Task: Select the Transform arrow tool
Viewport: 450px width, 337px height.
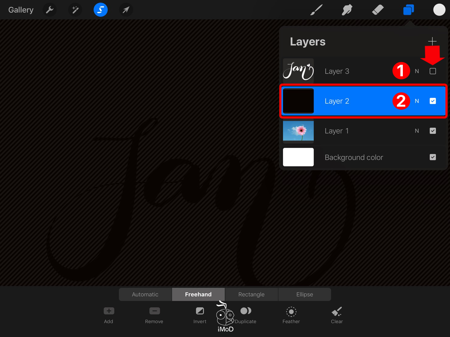Action: pyautogui.click(x=126, y=10)
